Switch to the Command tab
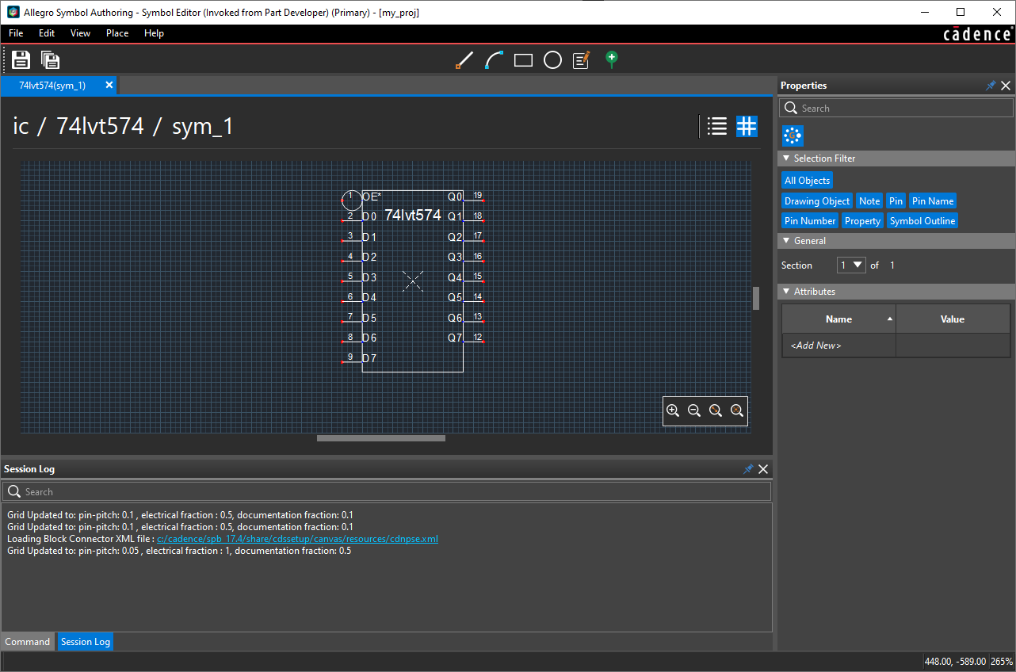Screen dimensions: 1016x672 point(28,642)
